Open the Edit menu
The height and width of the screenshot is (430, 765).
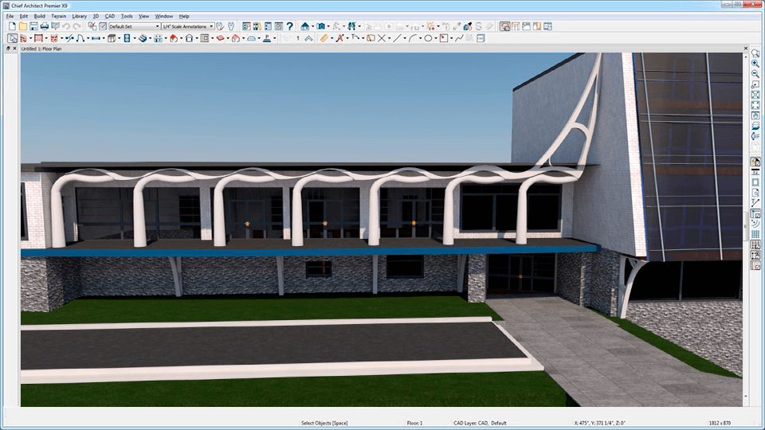pos(23,16)
